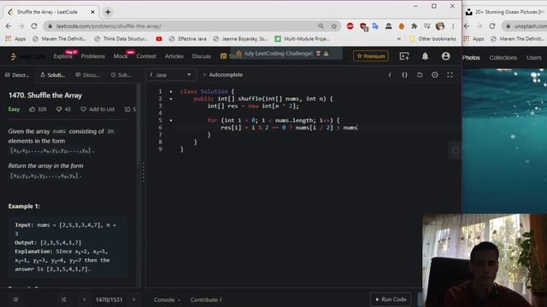Open the Java language dropdown
Viewport: 547px width, 307px height.
[x=171, y=75]
